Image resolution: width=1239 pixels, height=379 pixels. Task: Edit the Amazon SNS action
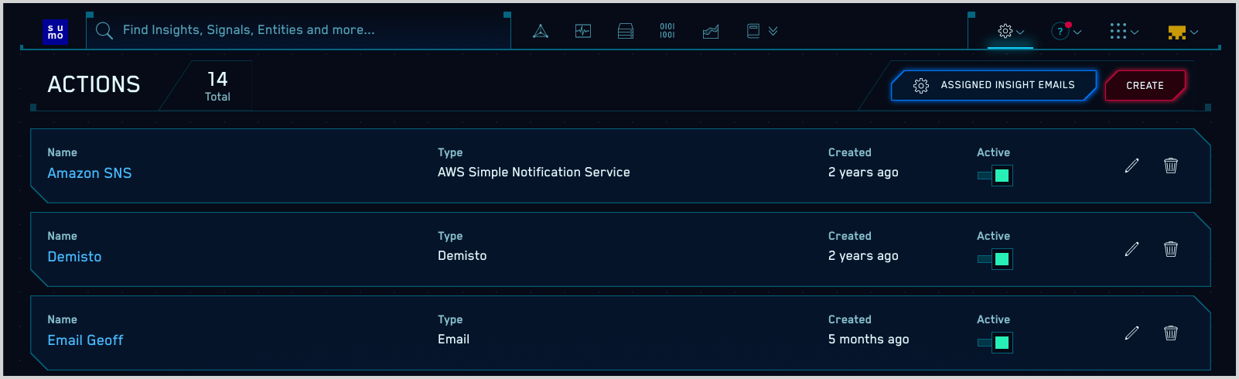click(1131, 166)
